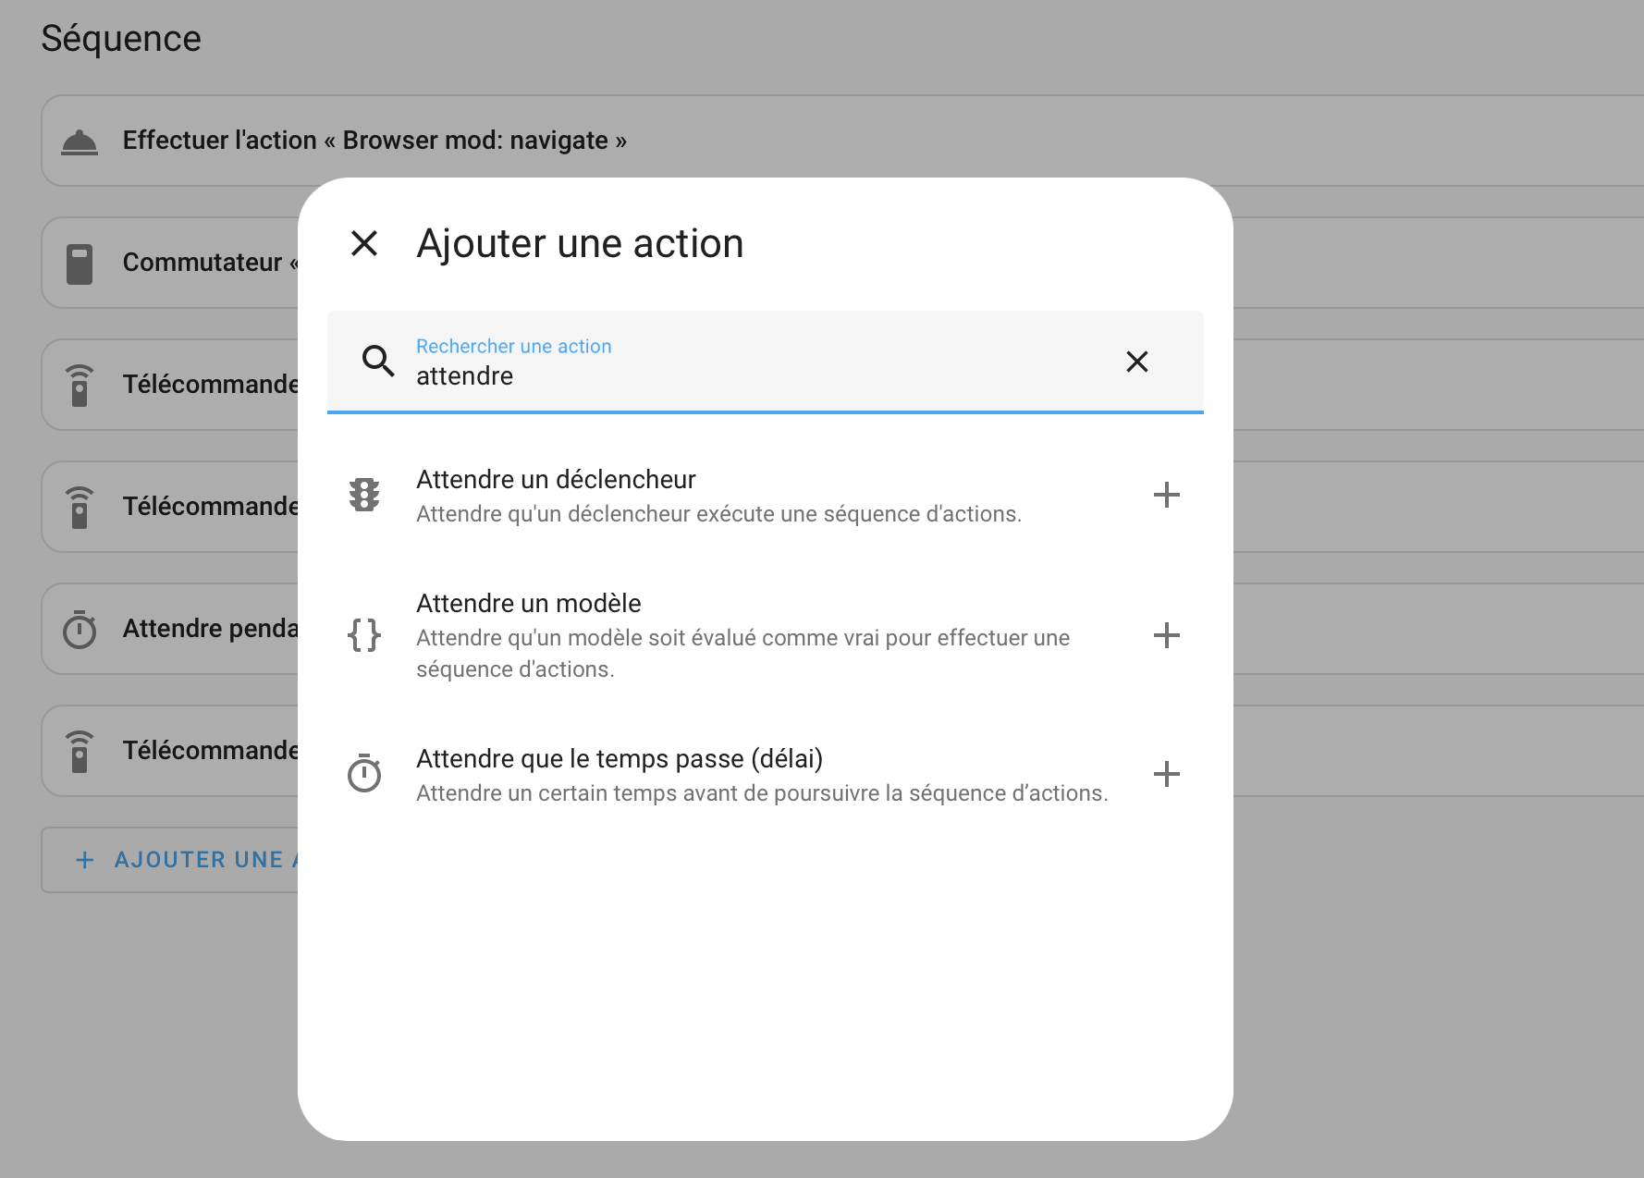The width and height of the screenshot is (1644, 1178).
Task: Click stopwatch icon on 'Attendre penda' row
Action: 80,630
